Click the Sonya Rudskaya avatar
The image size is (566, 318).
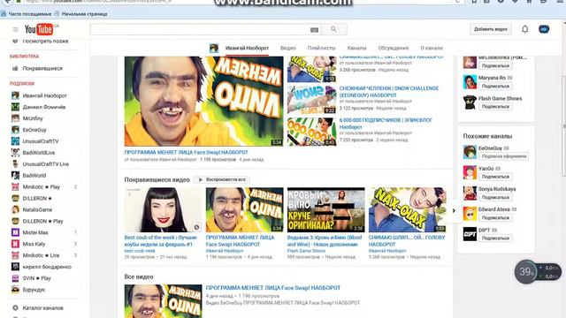(470, 193)
